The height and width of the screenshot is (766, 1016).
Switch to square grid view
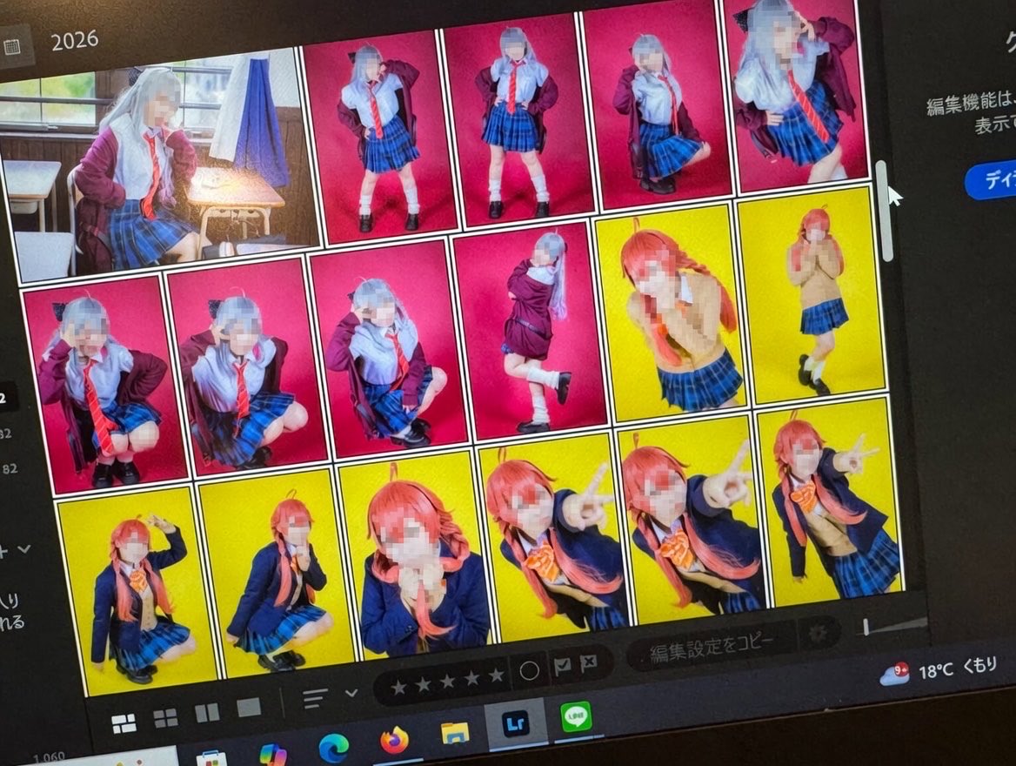pyautogui.click(x=165, y=717)
